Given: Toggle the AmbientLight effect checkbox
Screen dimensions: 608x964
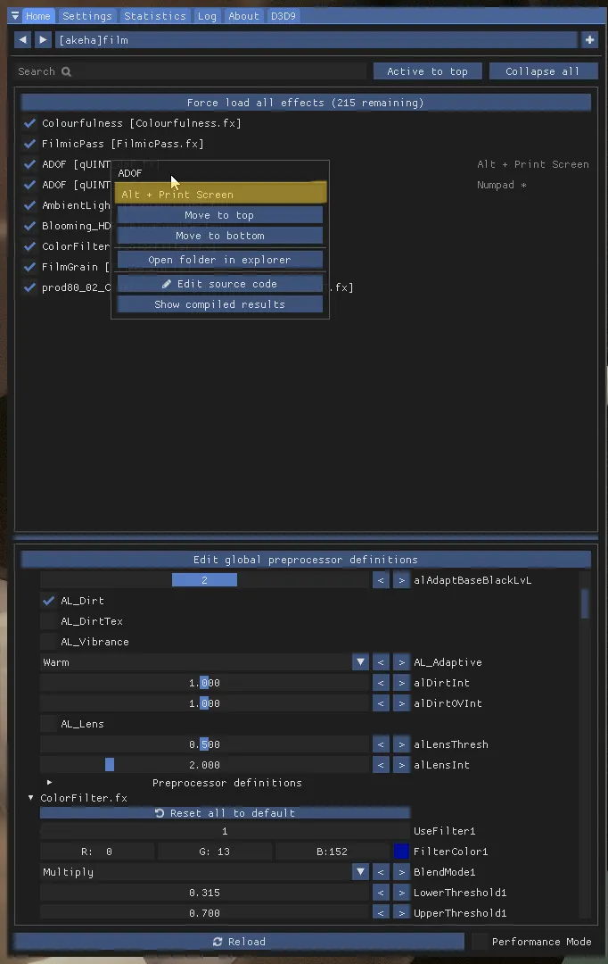Looking at the screenshot, I should click(x=29, y=205).
